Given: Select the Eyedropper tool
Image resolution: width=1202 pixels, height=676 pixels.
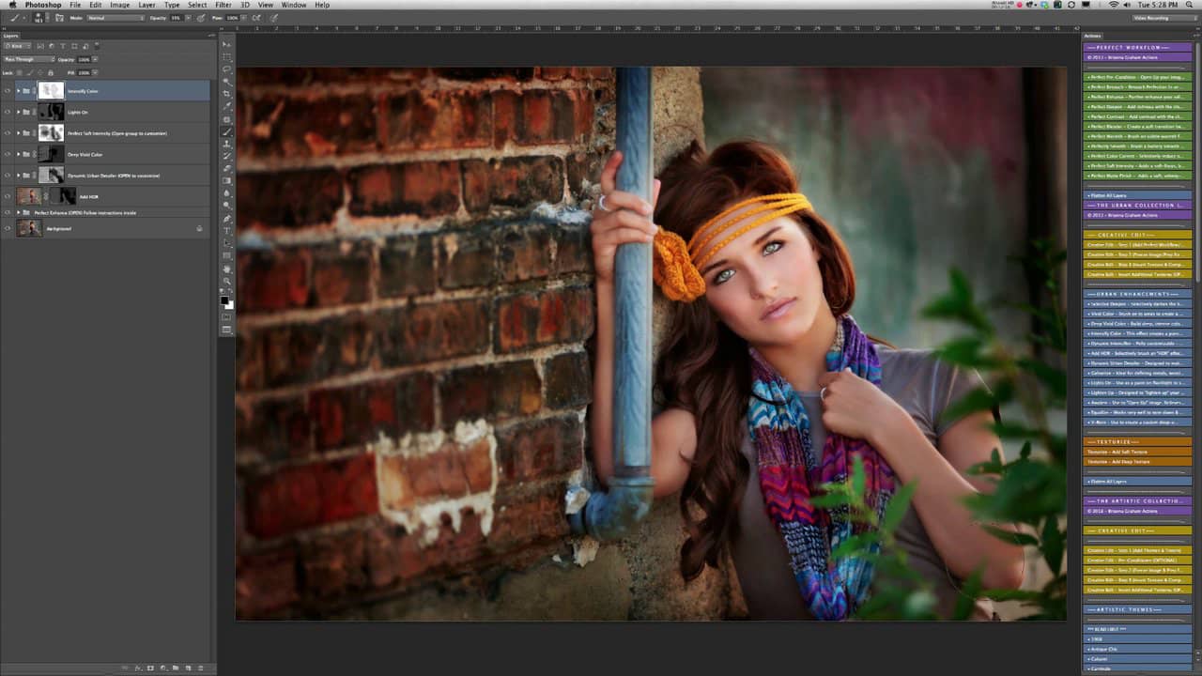Looking at the screenshot, I should tap(226, 106).
